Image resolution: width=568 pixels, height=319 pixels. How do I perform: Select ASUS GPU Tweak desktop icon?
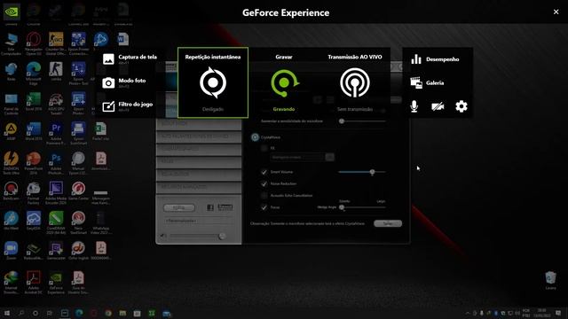click(56, 104)
